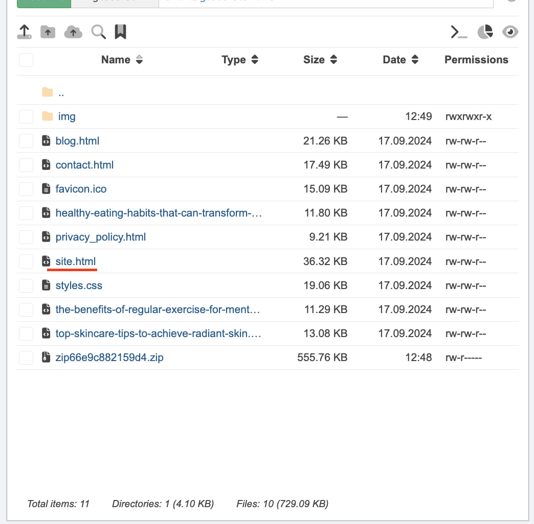Sort files by Name column
534x524 pixels.
(122, 60)
